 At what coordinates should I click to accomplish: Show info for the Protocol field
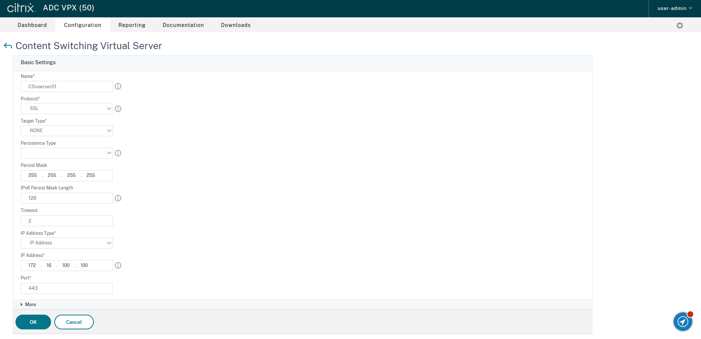click(x=118, y=109)
